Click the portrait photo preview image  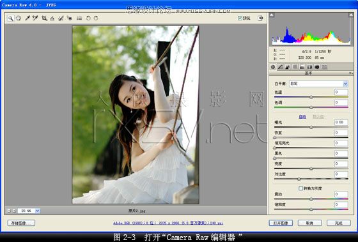coord(136,115)
